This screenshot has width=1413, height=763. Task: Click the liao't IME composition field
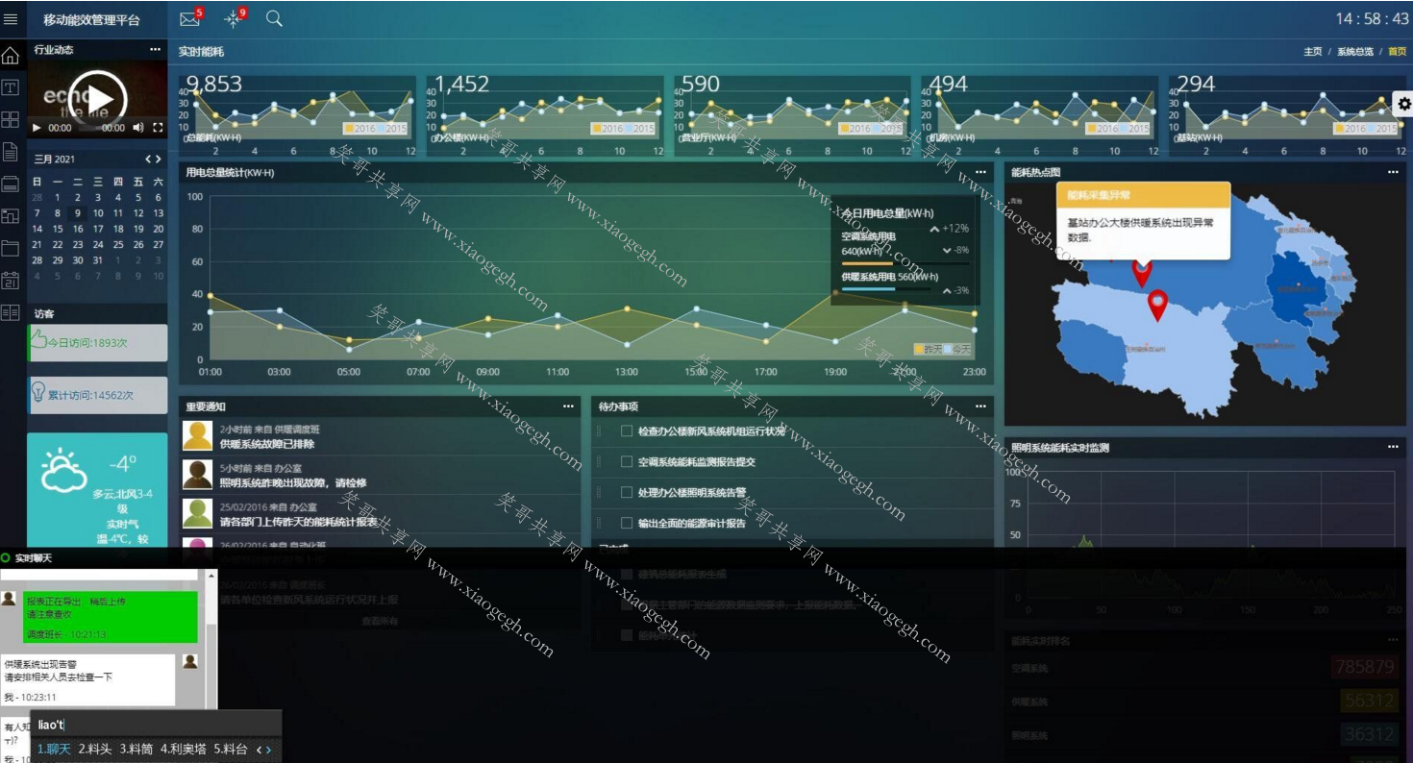point(155,724)
